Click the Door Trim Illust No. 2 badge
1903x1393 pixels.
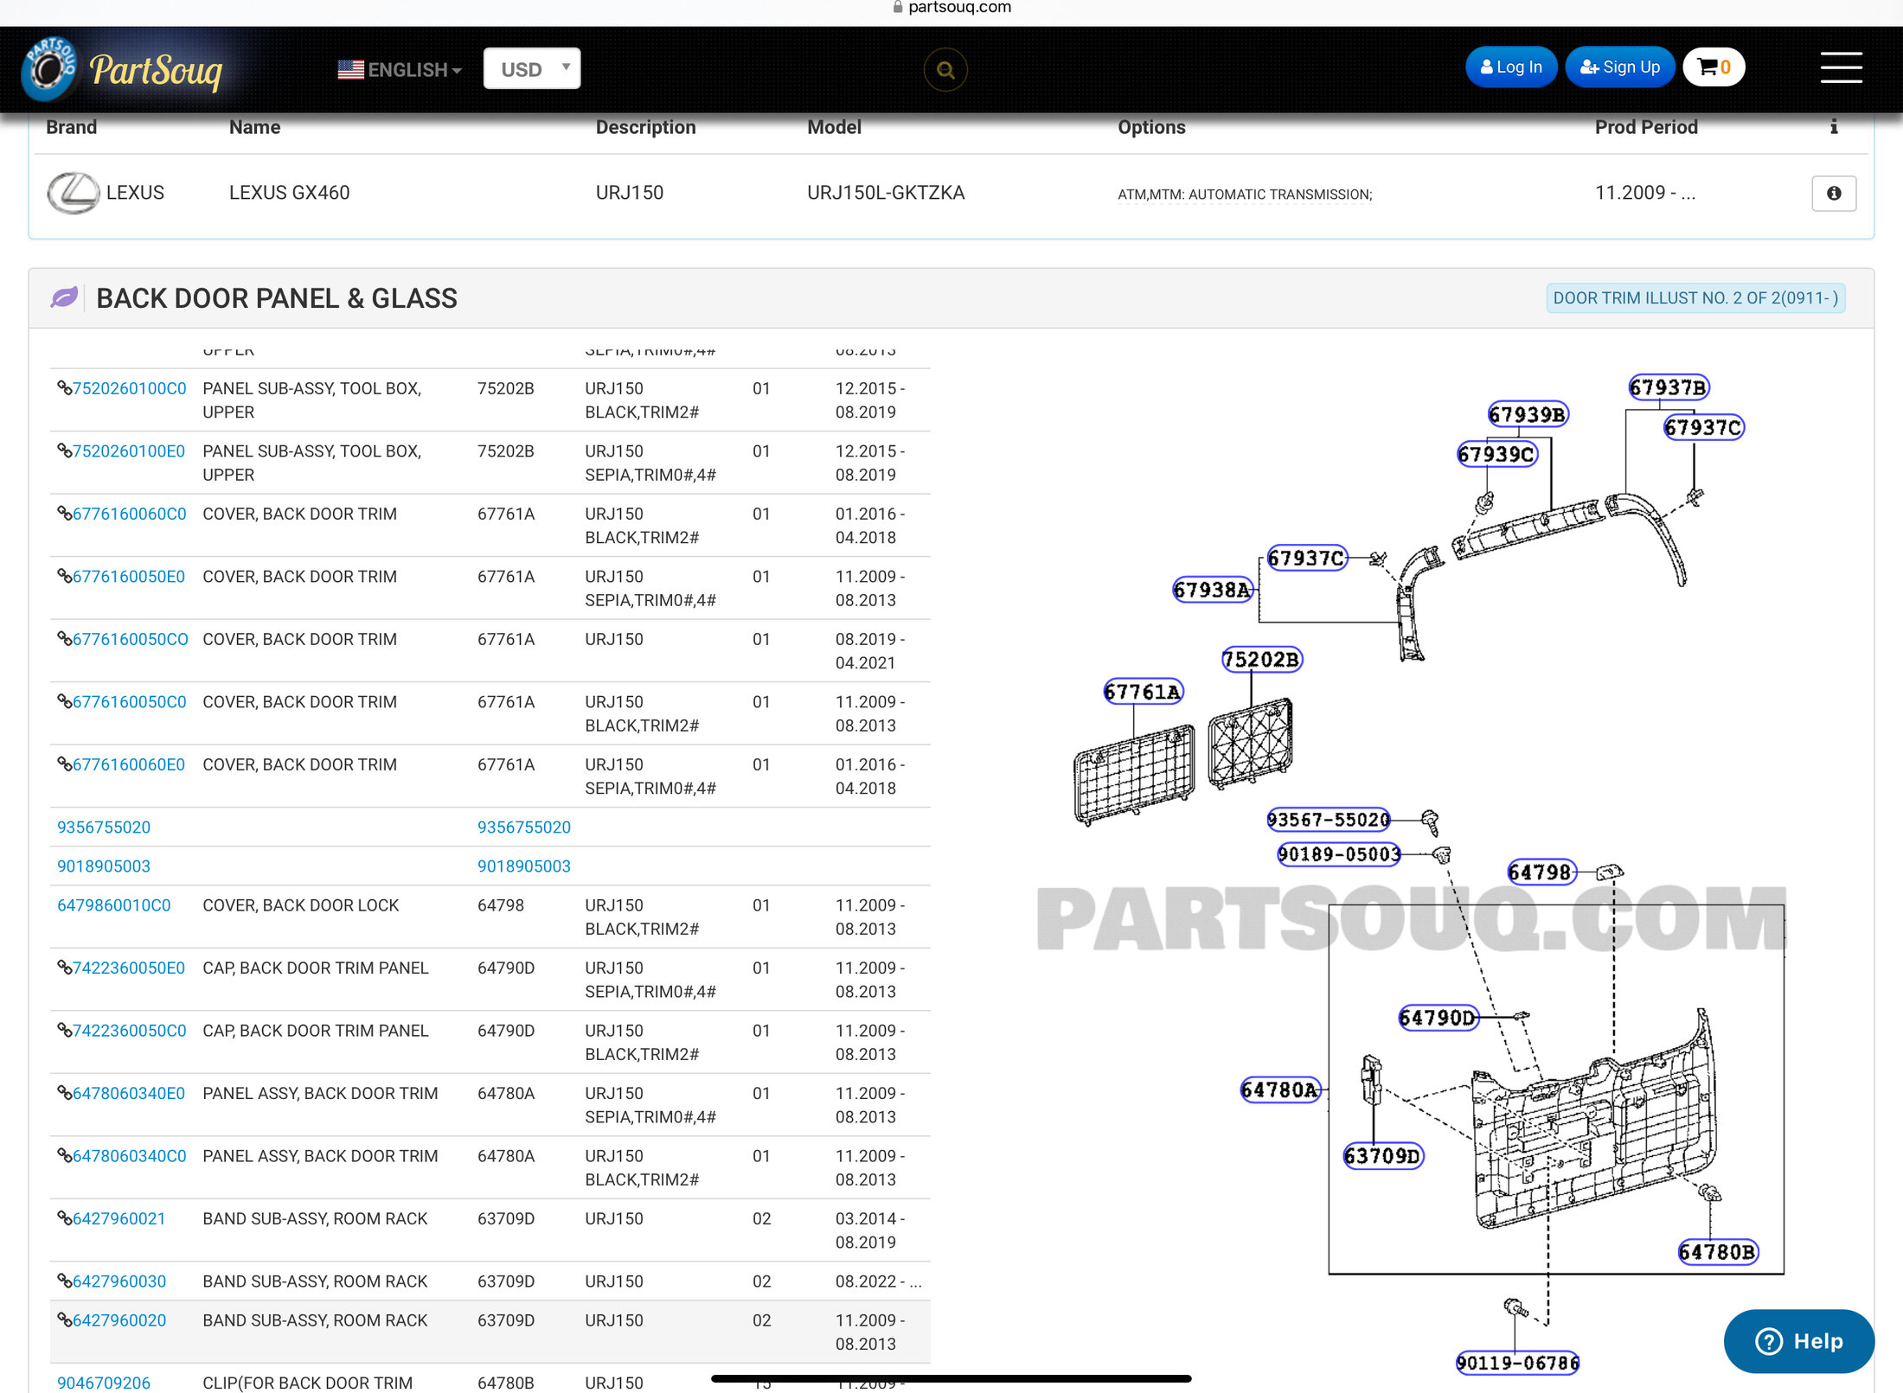click(x=1695, y=297)
